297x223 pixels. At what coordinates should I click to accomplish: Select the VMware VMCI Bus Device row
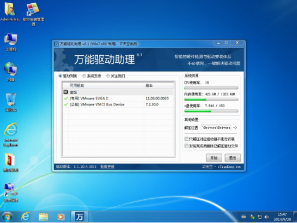pyautogui.click(x=118, y=104)
